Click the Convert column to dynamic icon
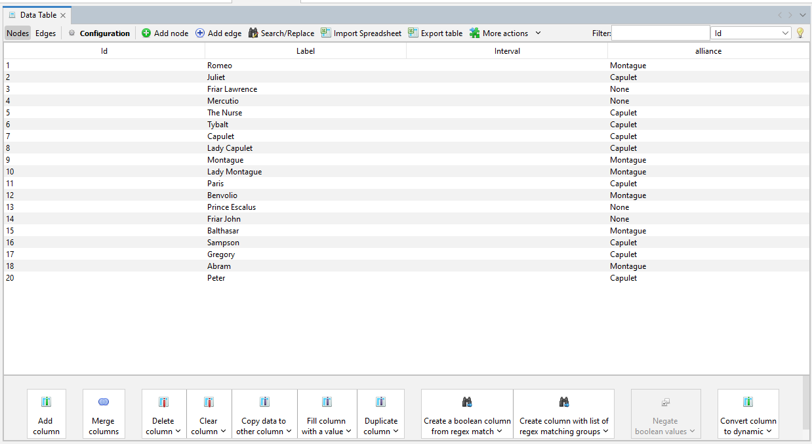The image size is (812, 444). 748,402
